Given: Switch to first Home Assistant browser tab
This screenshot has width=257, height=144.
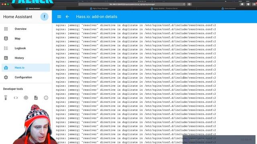Looking at the screenshot, I should (x=33, y=8).
